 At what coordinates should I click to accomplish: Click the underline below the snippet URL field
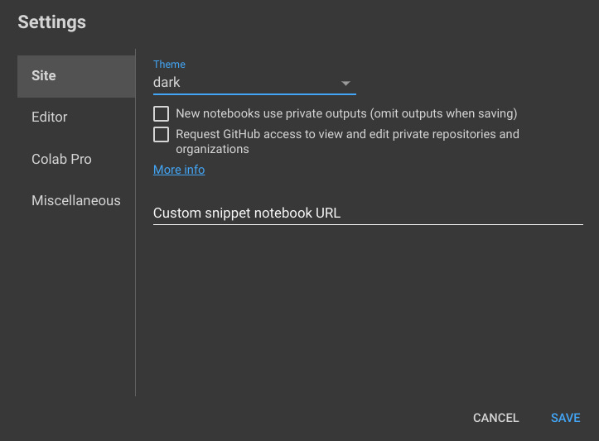pyautogui.click(x=368, y=225)
